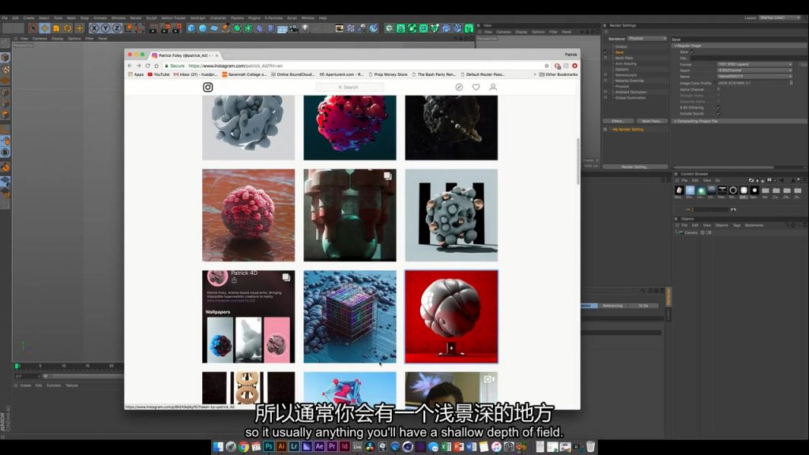Open the Depth dropdown in Save settings
Viewport: 809px width, 455px height.
pos(754,70)
